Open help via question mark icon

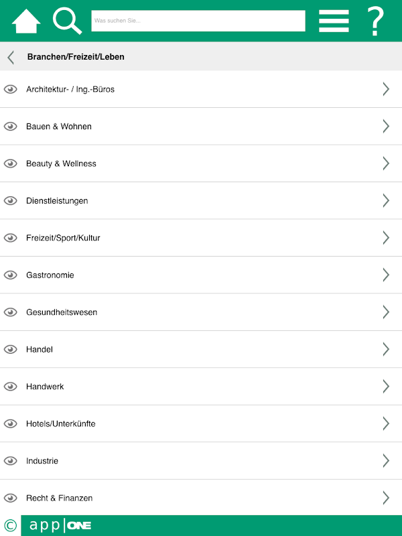(x=375, y=21)
